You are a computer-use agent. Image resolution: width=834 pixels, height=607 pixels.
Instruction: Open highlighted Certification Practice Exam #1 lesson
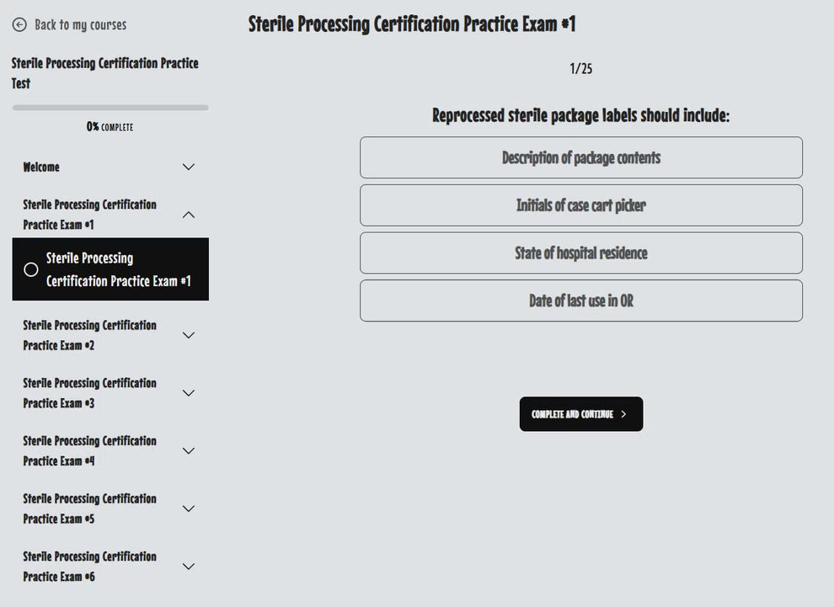tap(118, 269)
